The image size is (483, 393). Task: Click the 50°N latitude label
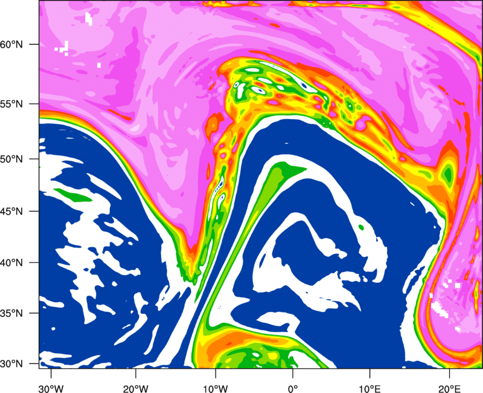point(11,159)
